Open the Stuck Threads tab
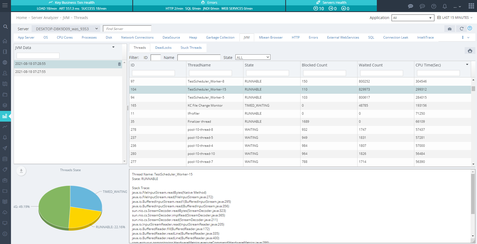 191,48
